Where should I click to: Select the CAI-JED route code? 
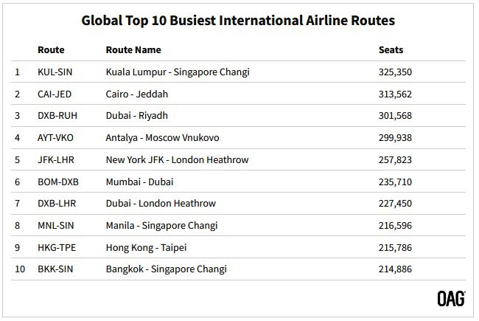55,94
